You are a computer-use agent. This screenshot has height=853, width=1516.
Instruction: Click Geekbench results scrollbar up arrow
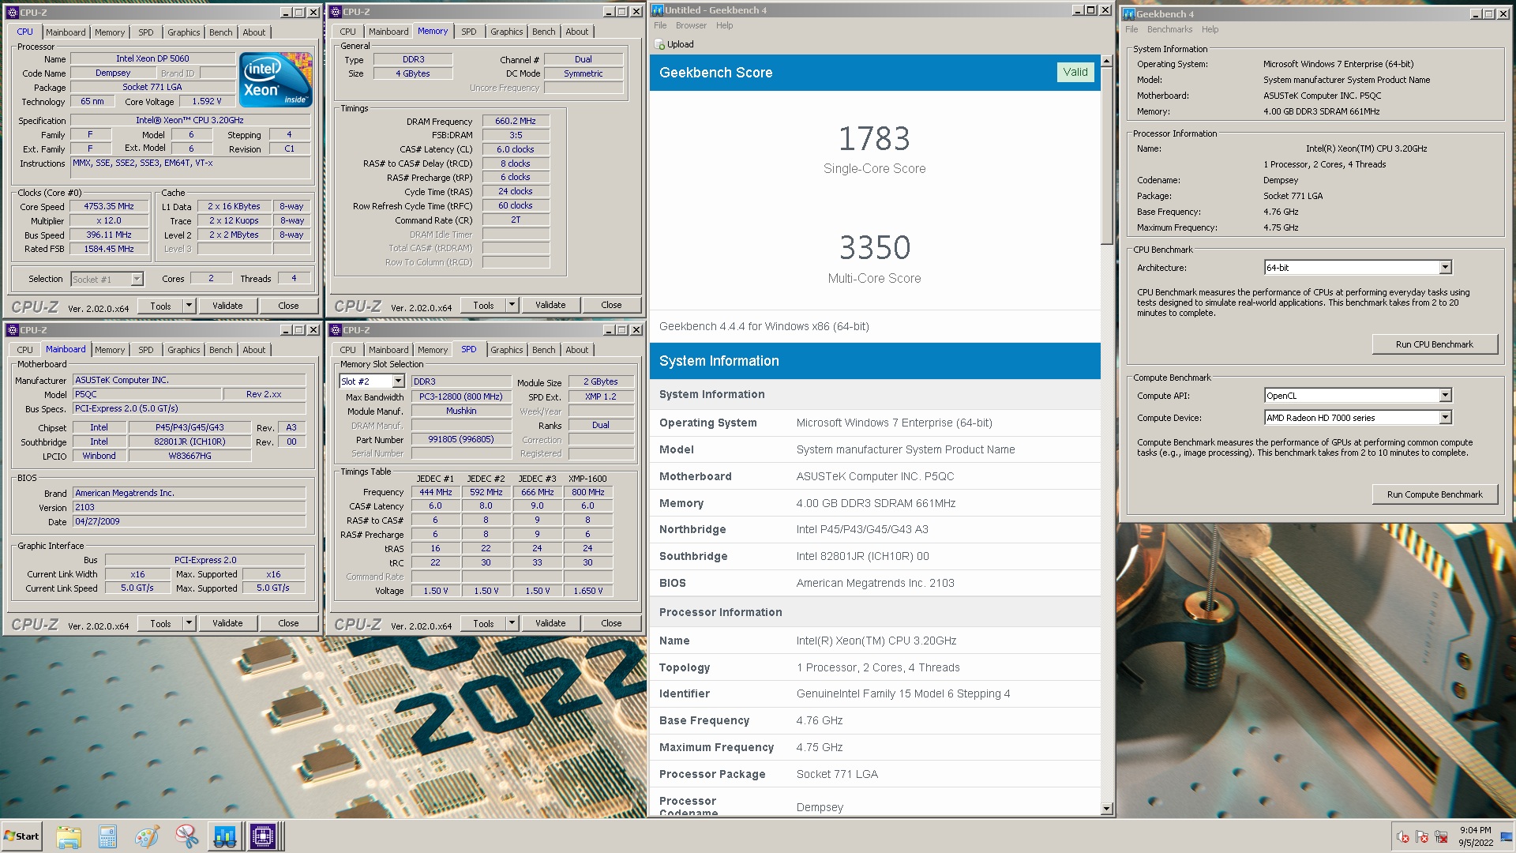click(x=1106, y=61)
